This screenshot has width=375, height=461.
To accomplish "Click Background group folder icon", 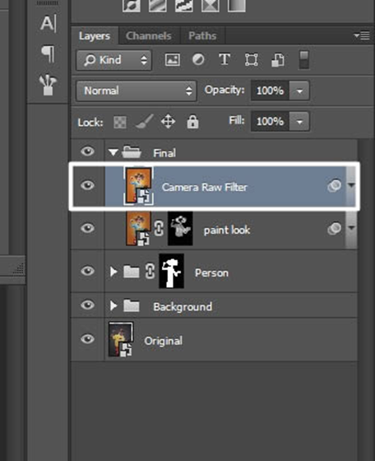I will pos(132,305).
